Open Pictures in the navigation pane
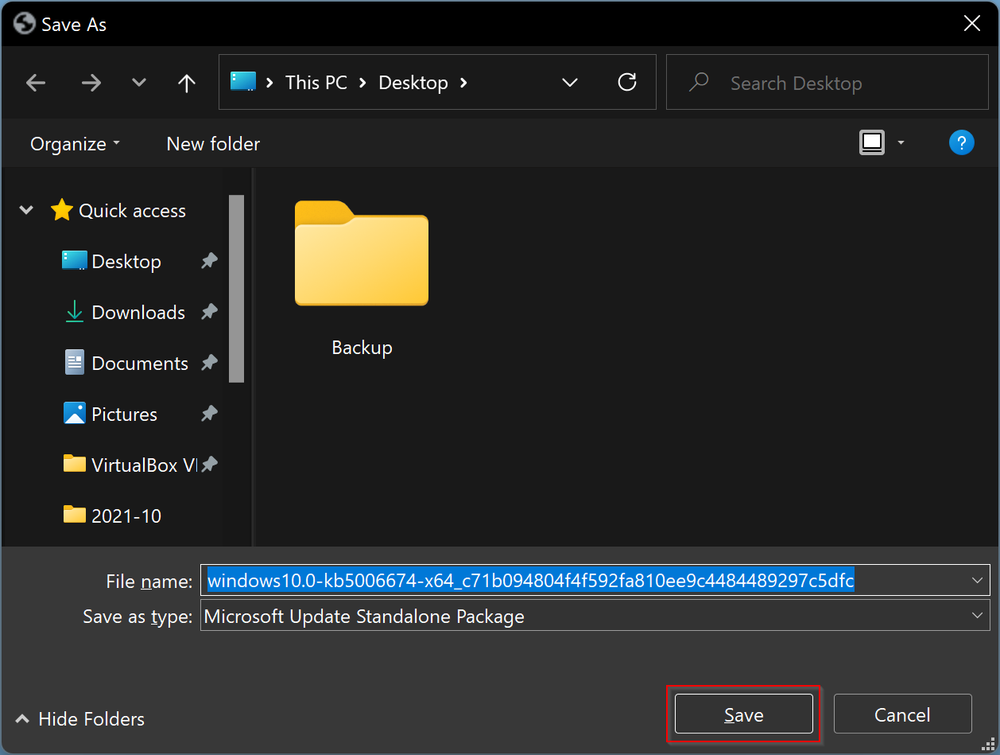1000x755 pixels. click(x=110, y=414)
